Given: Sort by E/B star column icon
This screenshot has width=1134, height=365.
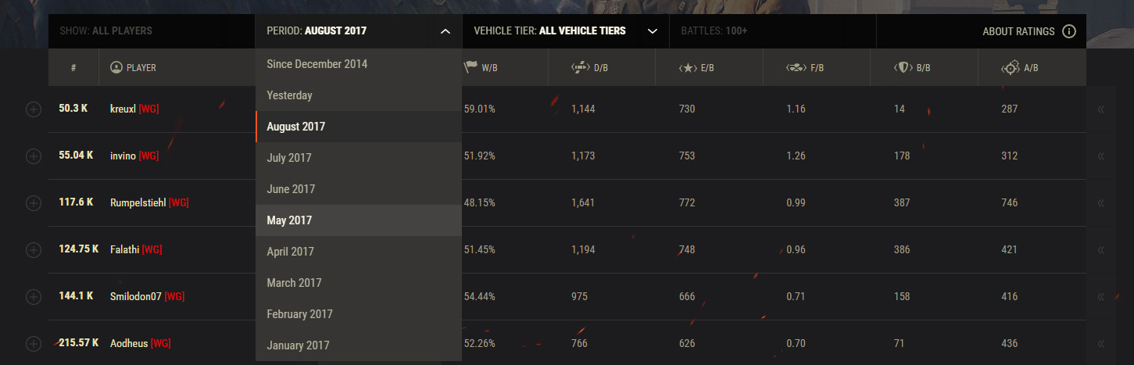Looking at the screenshot, I should click(688, 68).
